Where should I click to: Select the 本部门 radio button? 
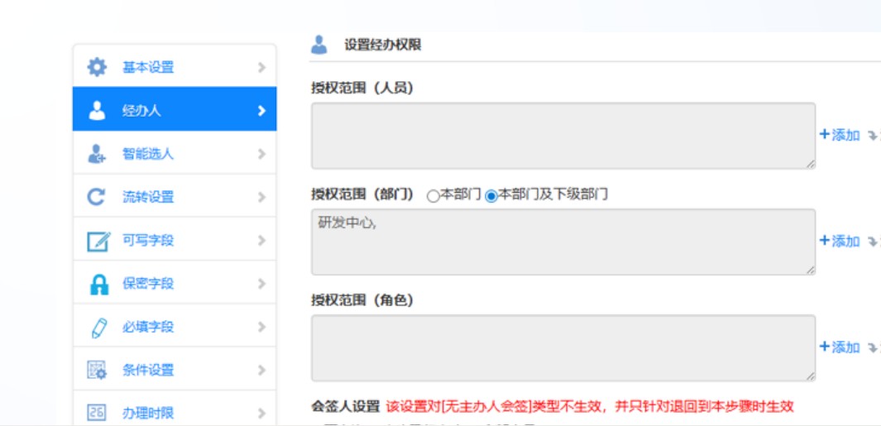click(433, 196)
